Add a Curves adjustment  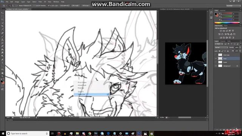pos(227,31)
